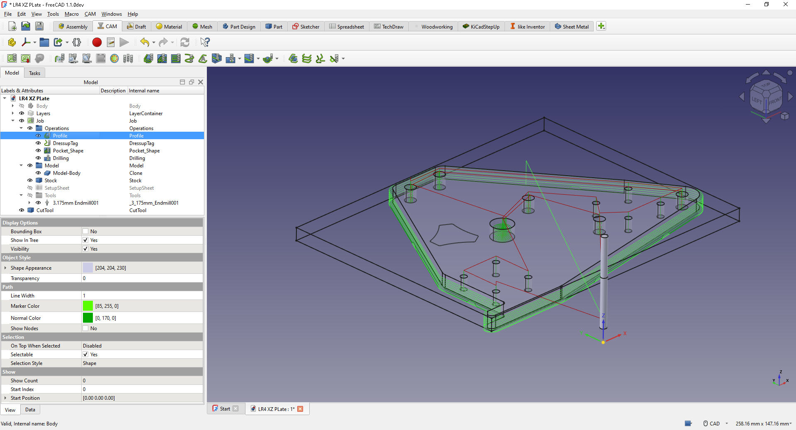
Task: Click the Save document floppy icon
Action: tap(39, 27)
